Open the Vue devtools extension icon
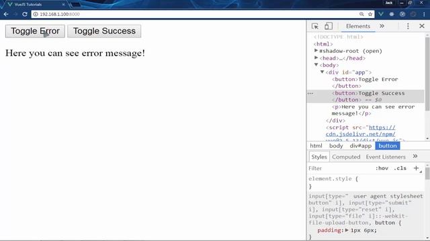Viewport: 430px width, 241px height. pyautogui.click(x=381, y=14)
